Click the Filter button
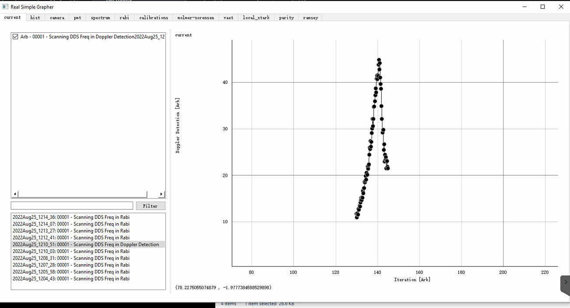570x308 pixels. 151,206
